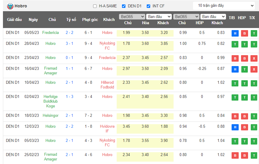The width and height of the screenshot is (259, 164).
Task: Click the 'Phạt góc' column header
Action: (90, 20)
